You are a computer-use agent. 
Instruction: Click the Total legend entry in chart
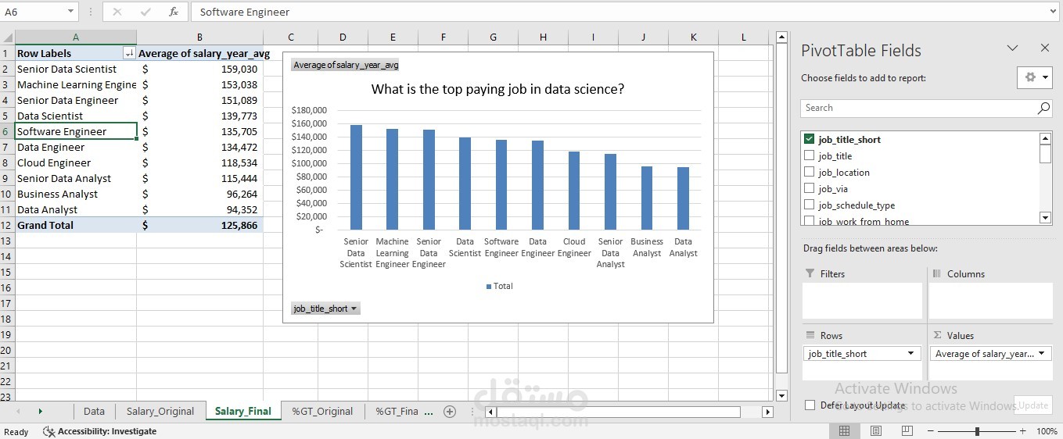[499, 286]
